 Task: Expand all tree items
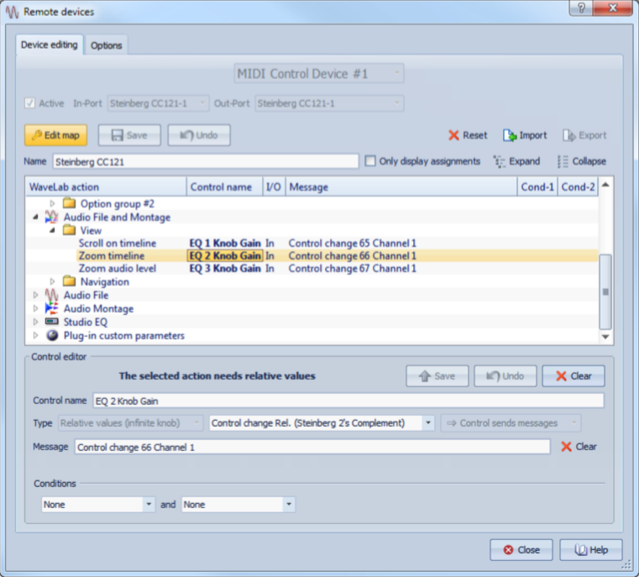click(x=516, y=161)
